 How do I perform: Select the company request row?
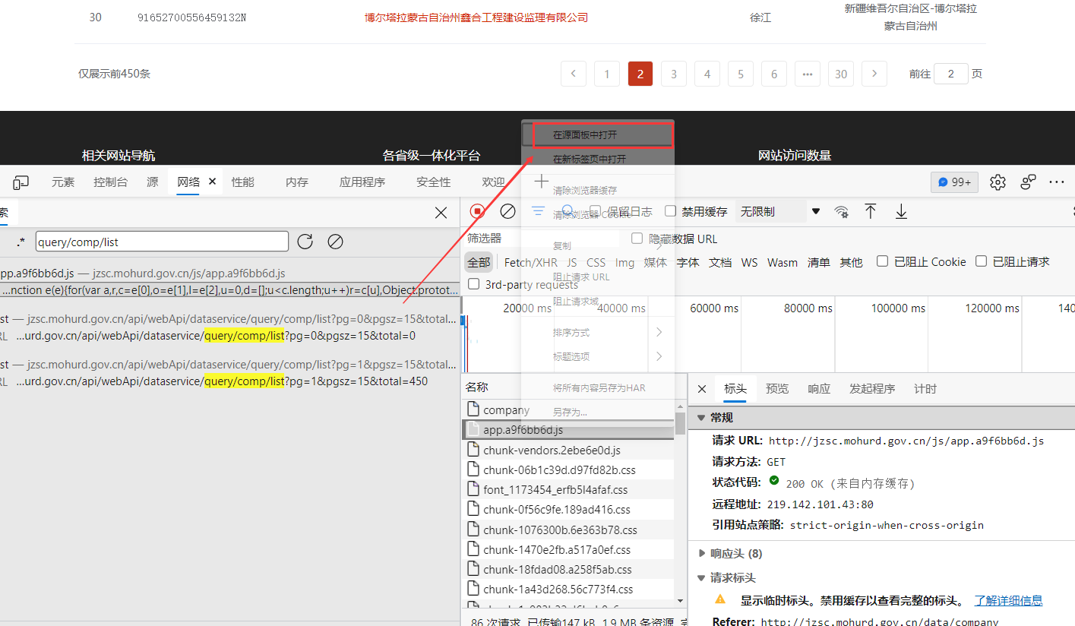568,410
